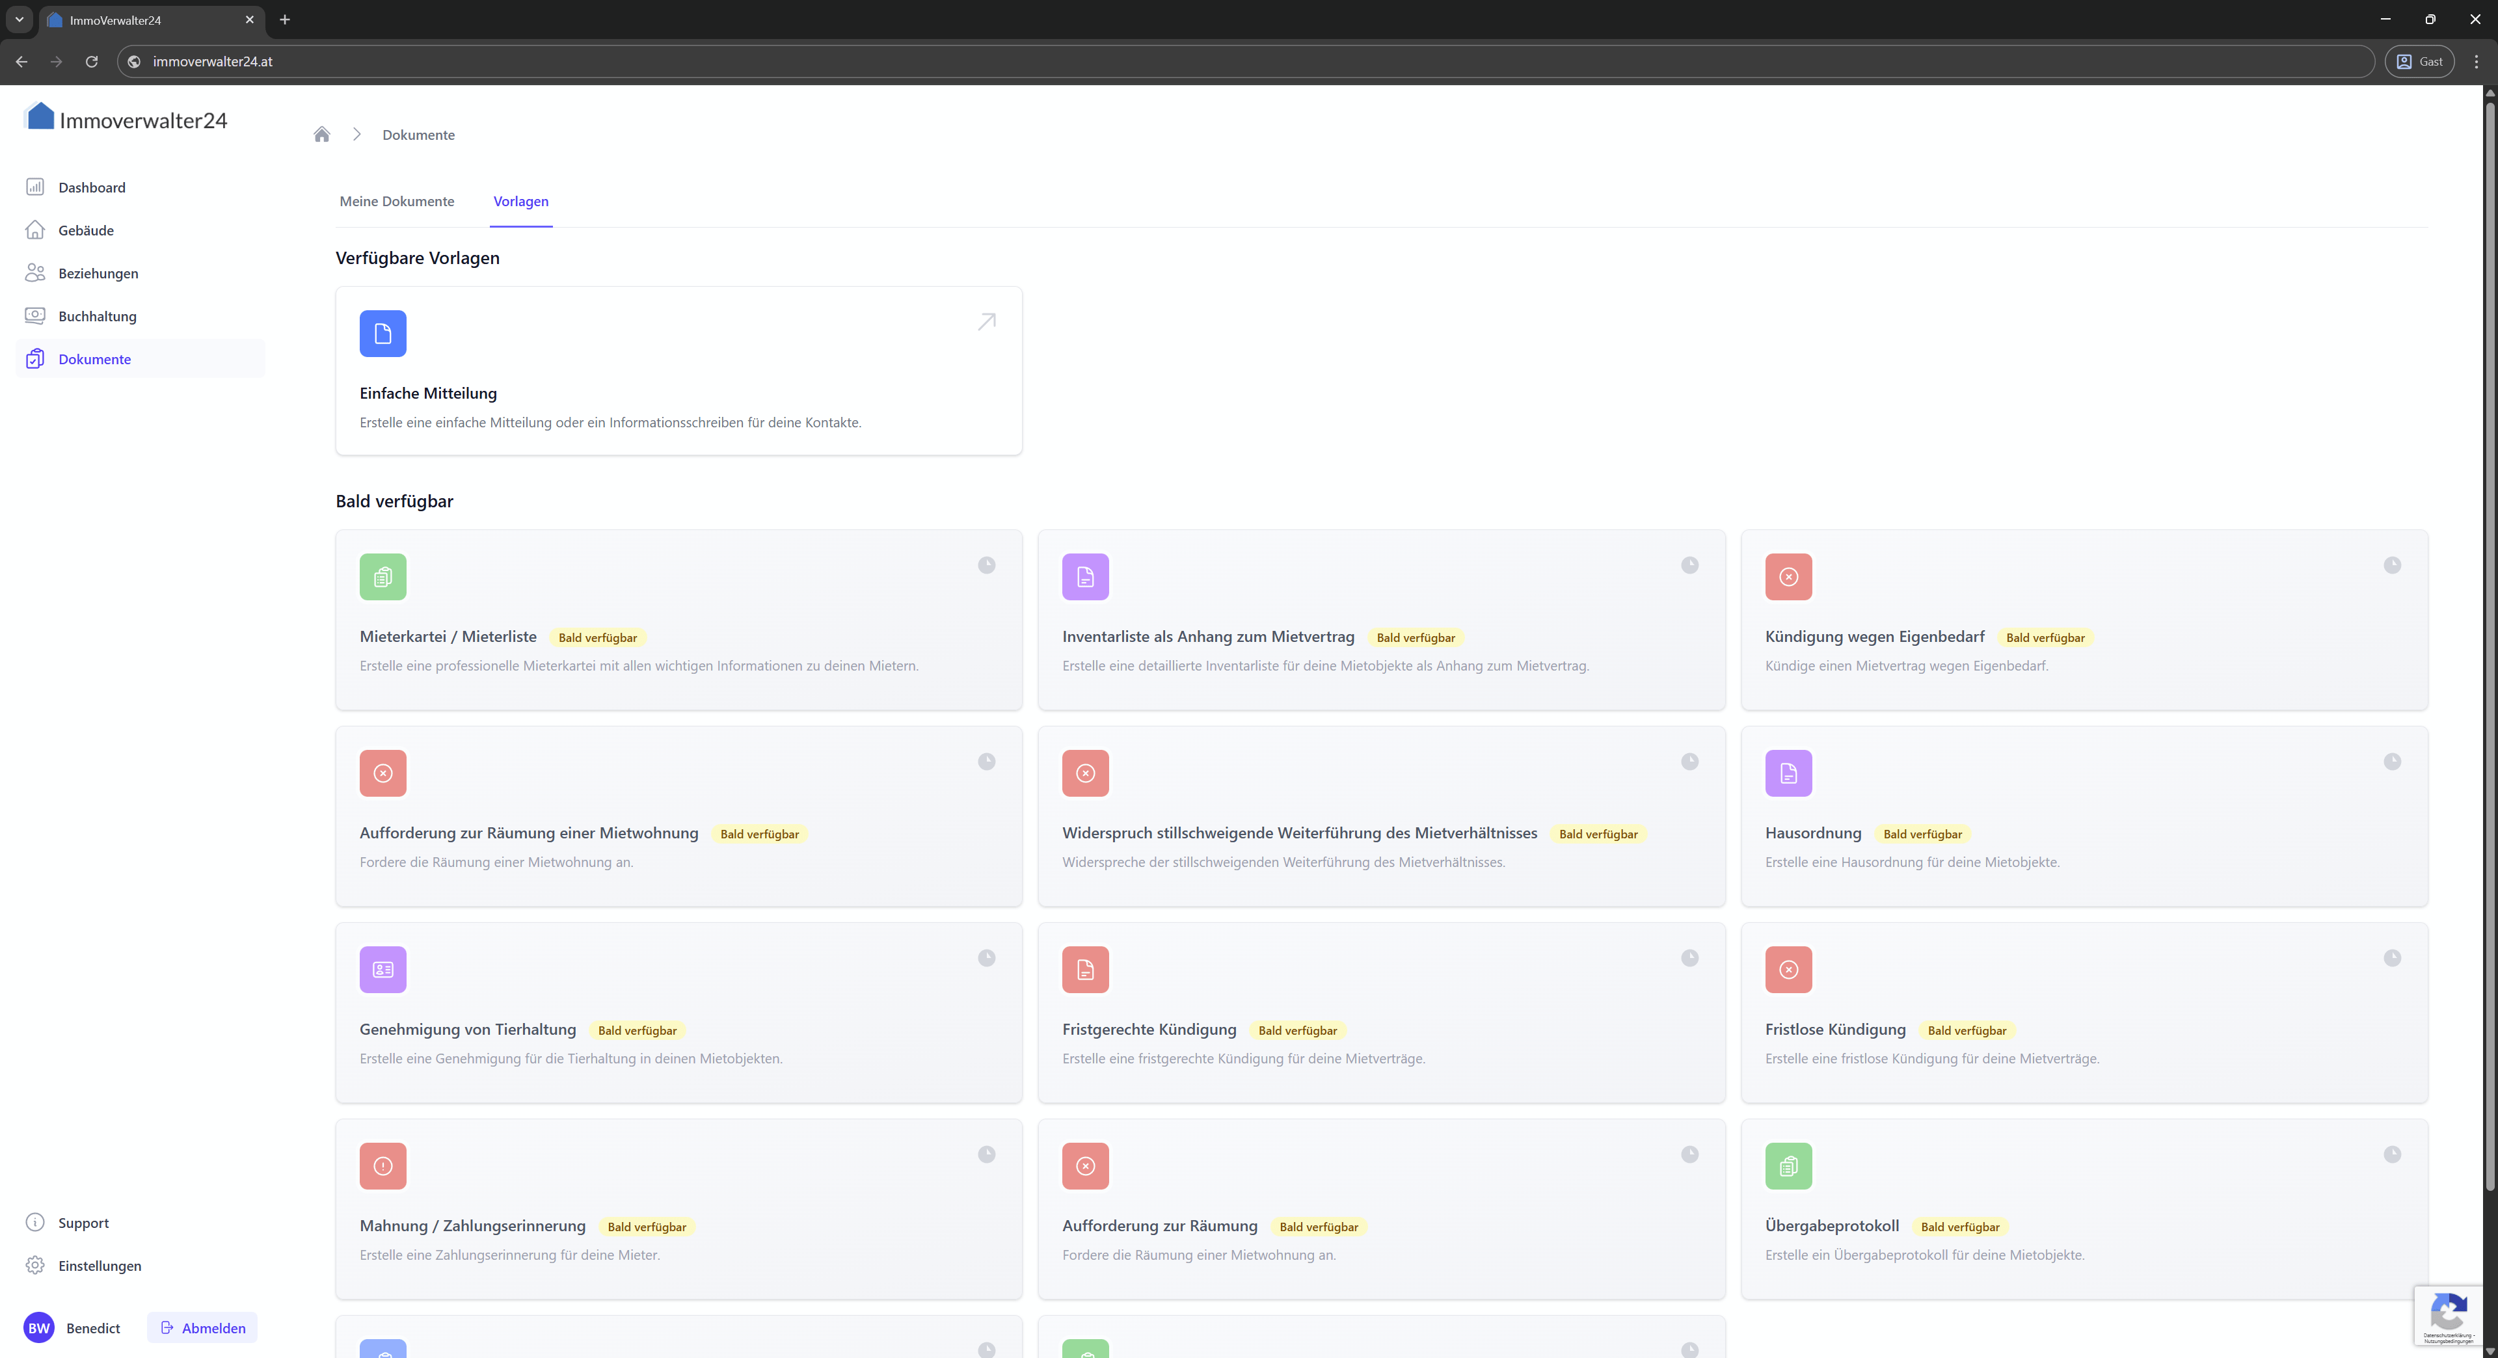Click the Gebäude house icon
This screenshot has width=2498, height=1358.
(35, 230)
